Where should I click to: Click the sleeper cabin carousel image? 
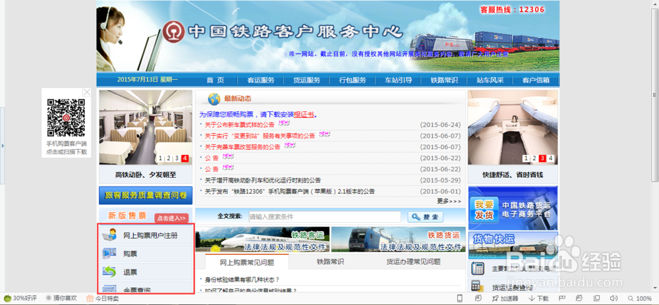tap(513, 127)
